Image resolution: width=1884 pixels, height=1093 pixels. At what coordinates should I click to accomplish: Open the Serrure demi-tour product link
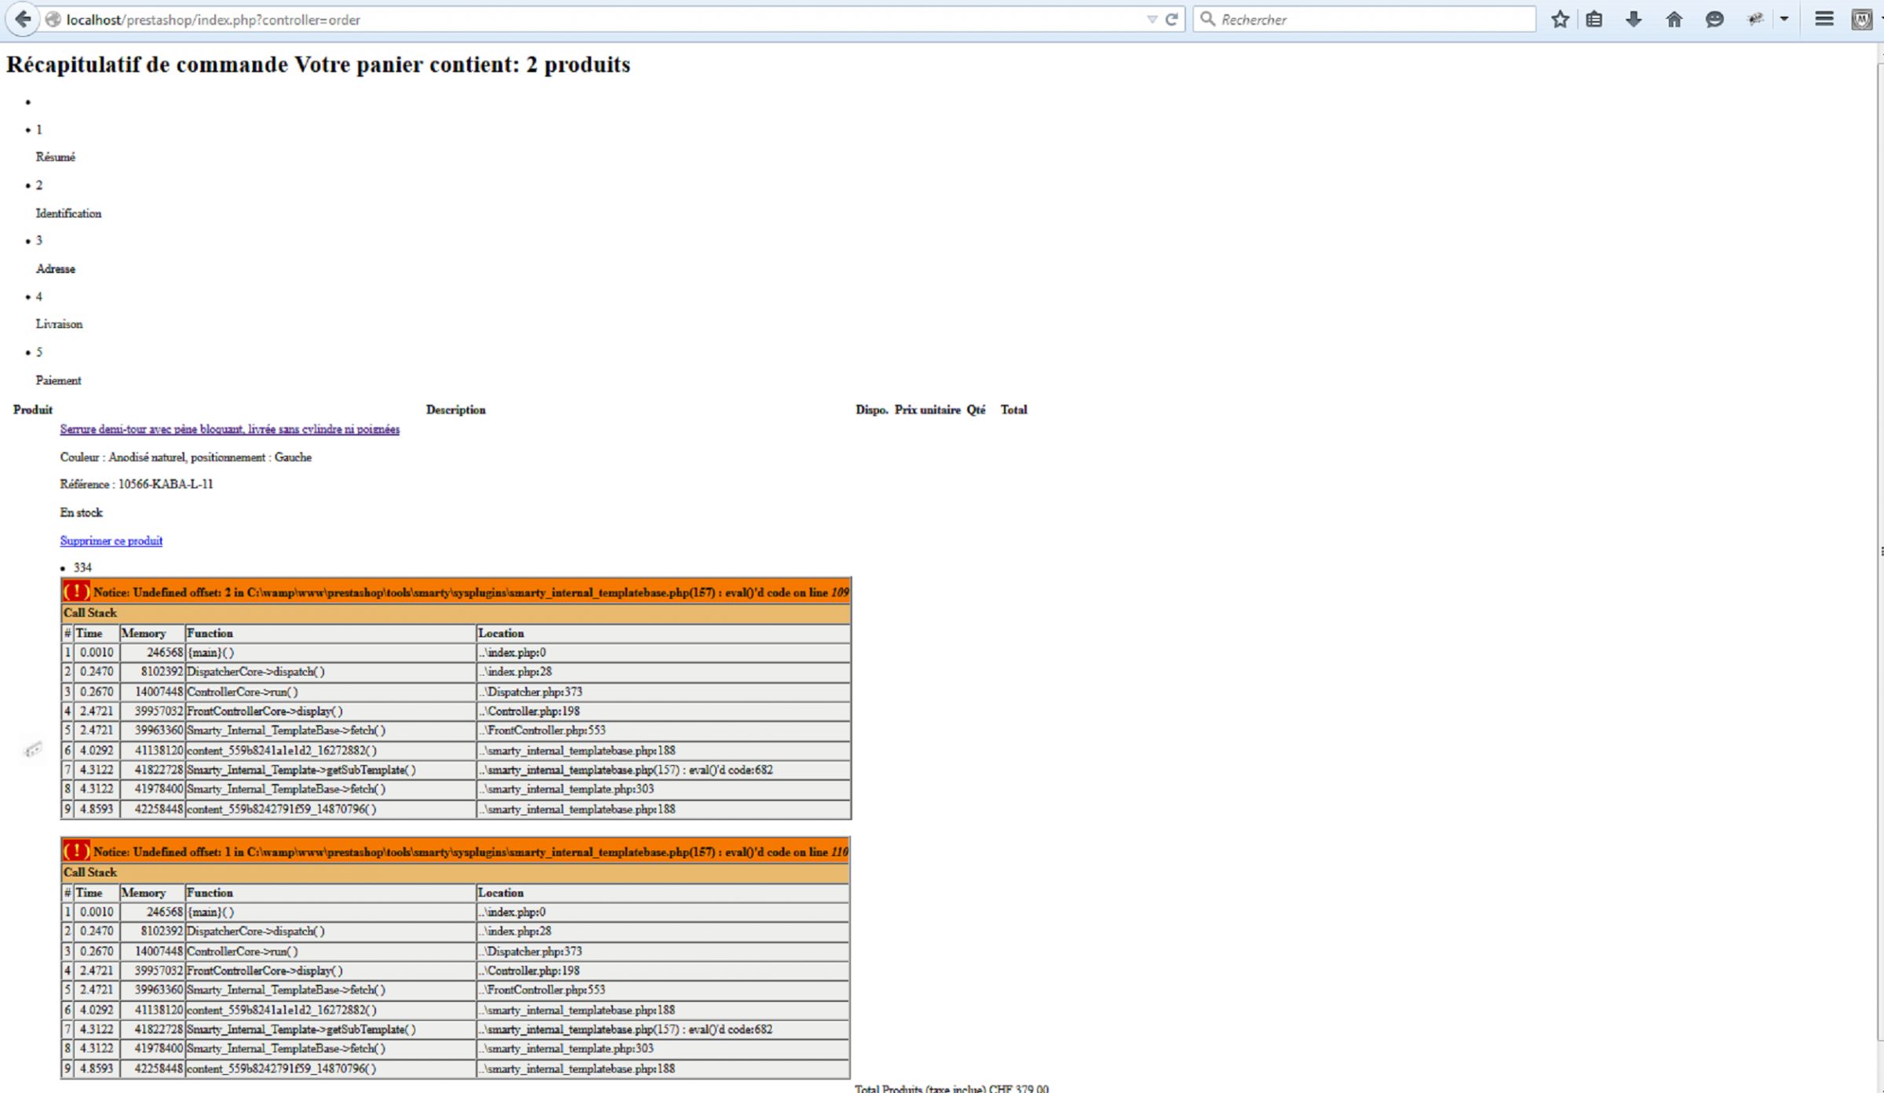click(x=229, y=429)
